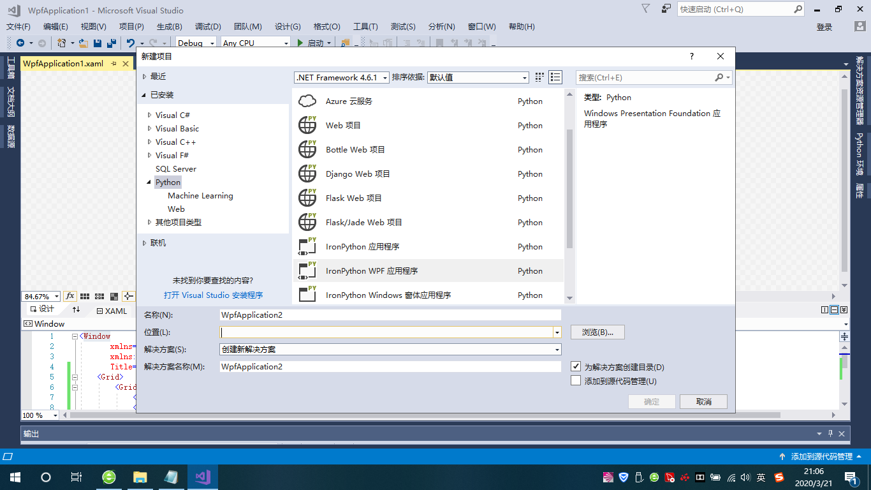
Task: Click the 浏览(B)... button
Action: tap(597, 332)
